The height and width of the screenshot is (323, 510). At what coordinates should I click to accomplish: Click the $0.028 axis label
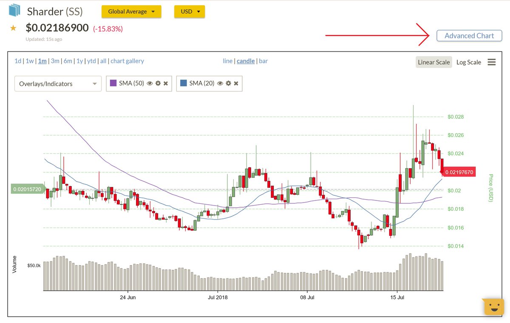pyautogui.click(x=456, y=117)
